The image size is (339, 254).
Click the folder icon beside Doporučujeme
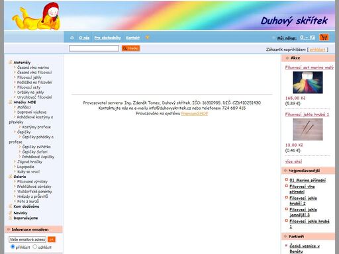[10, 218]
